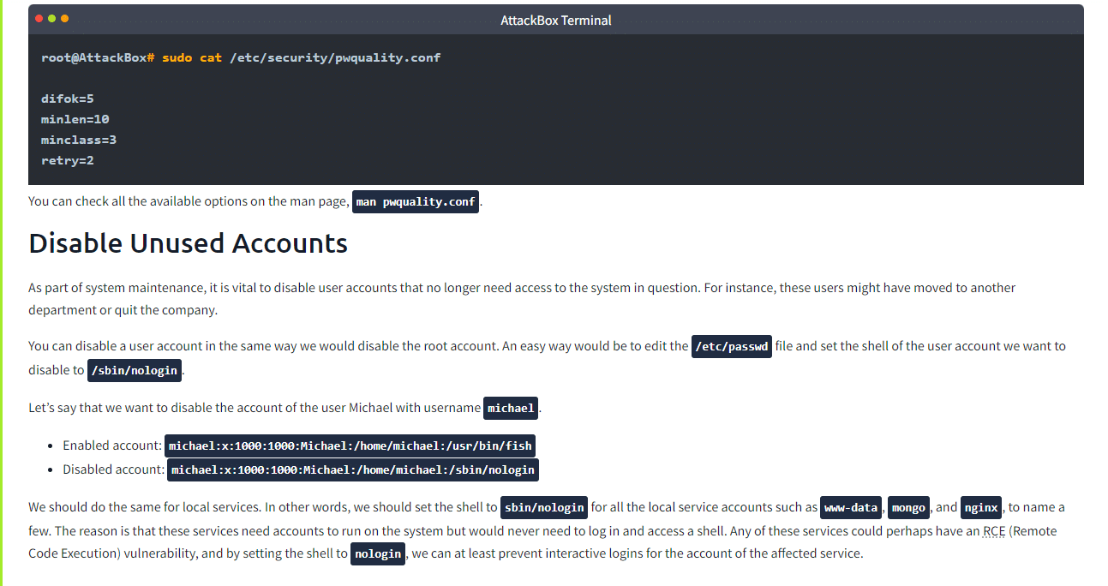1108x586 pixels.
Task: Click the final "nologin" code box
Action: pyautogui.click(x=377, y=553)
